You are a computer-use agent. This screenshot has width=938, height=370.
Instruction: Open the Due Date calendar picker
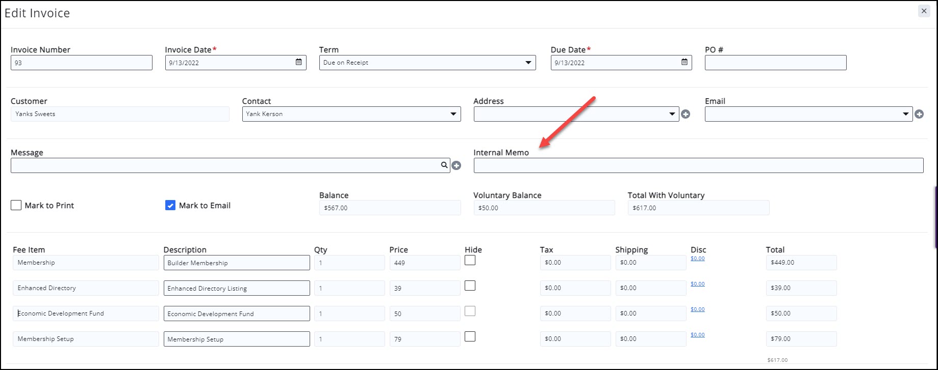pos(685,62)
